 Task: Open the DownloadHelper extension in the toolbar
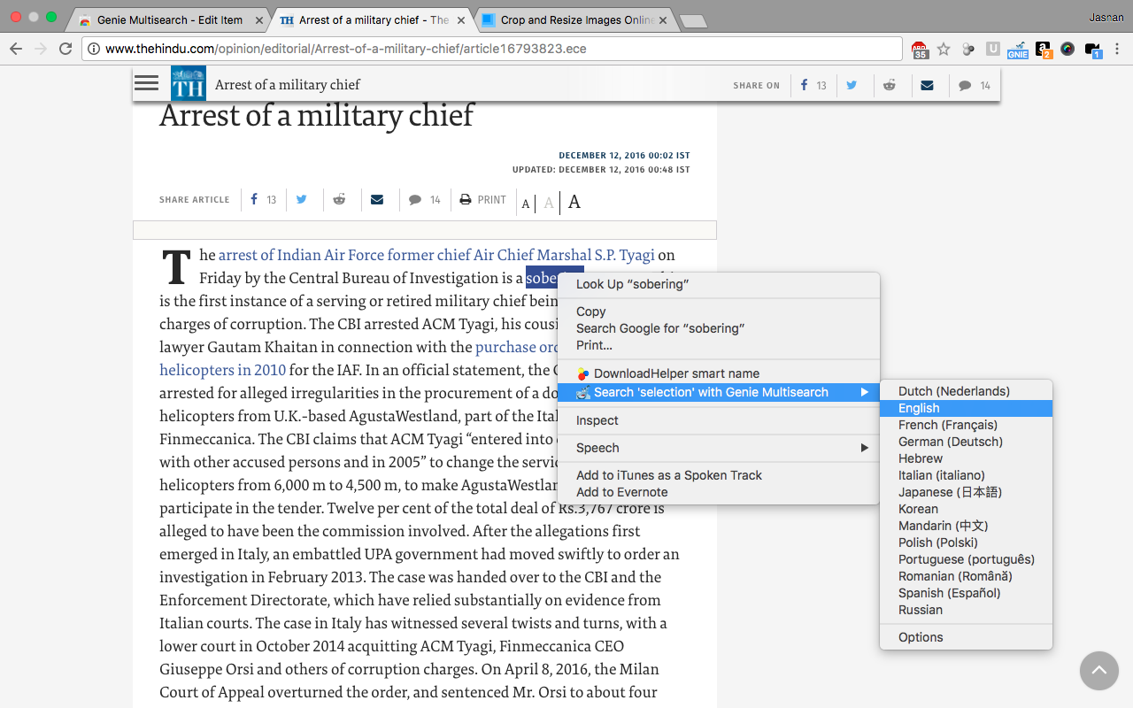tap(968, 49)
